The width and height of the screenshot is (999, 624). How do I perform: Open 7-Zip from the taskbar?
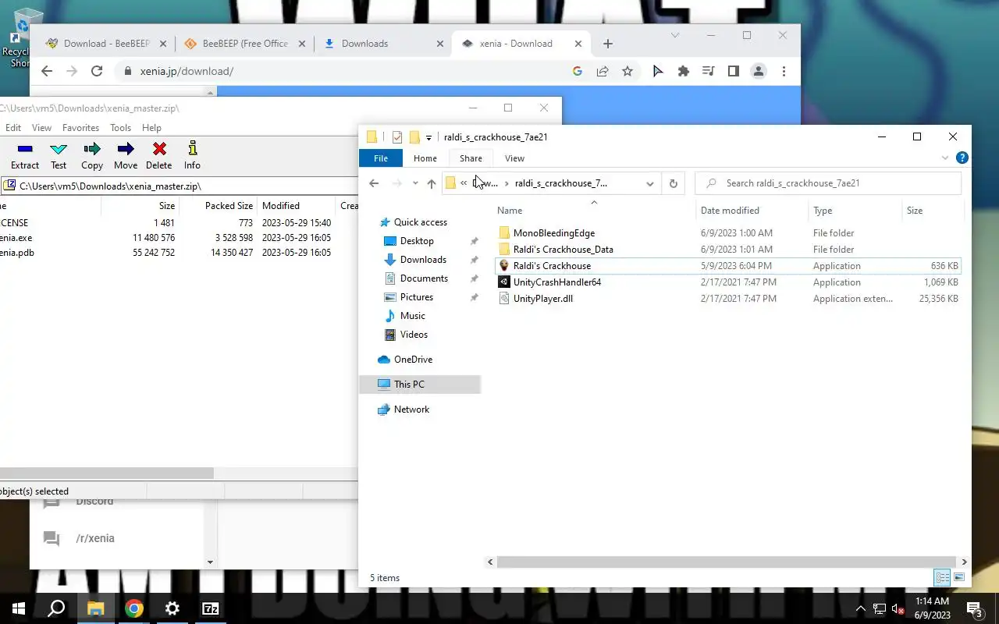pyautogui.click(x=210, y=608)
